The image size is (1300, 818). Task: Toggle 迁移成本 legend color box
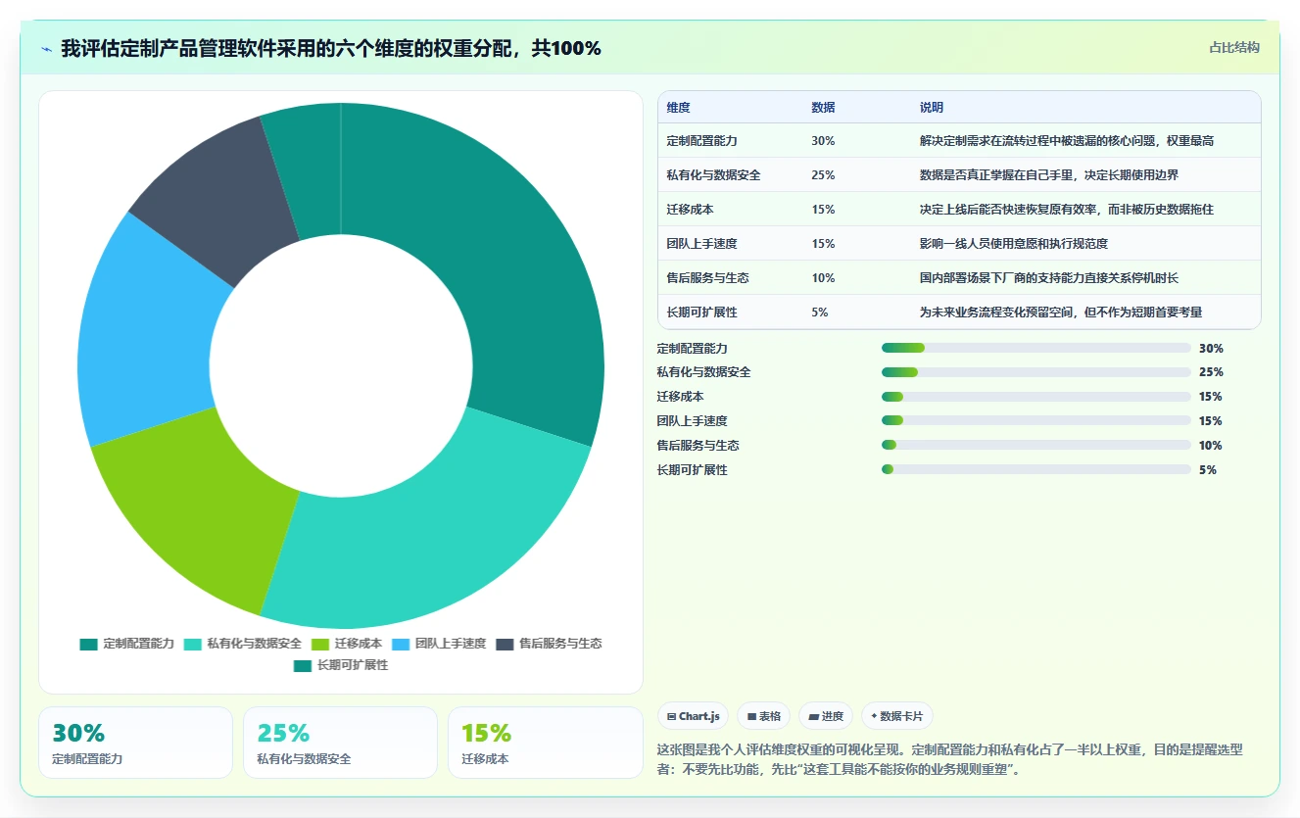(x=320, y=644)
